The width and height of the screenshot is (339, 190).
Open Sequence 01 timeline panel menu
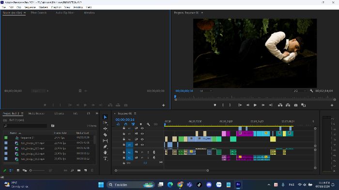[135, 114]
